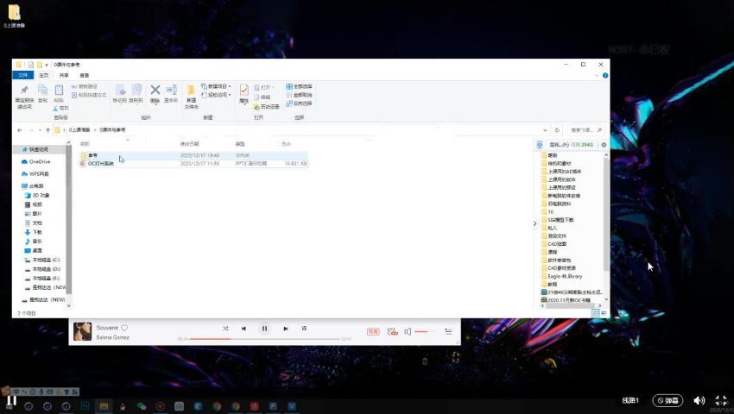
Task: Pause the Souvenir song
Action: click(x=264, y=329)
